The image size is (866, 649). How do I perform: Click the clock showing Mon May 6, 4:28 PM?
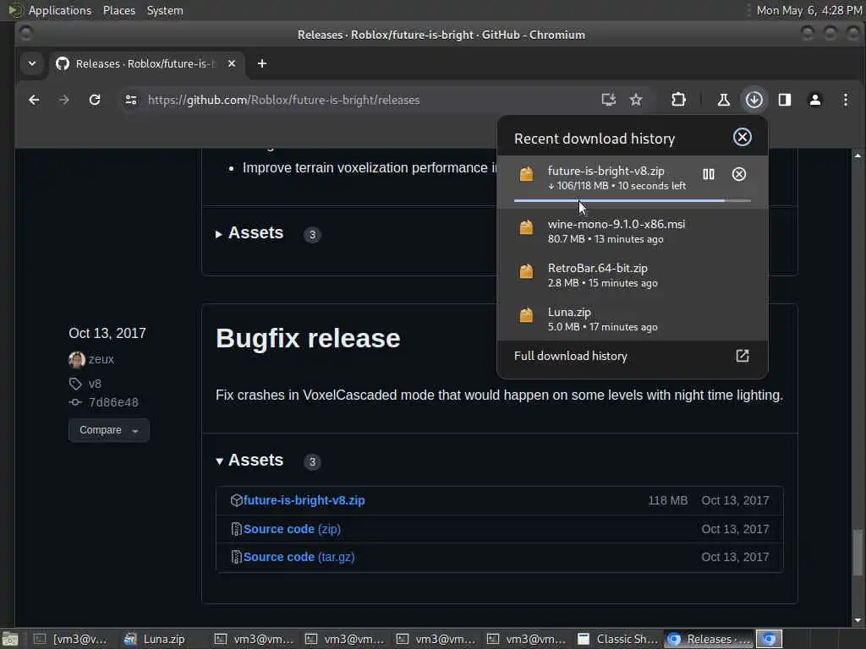[809, 10]
